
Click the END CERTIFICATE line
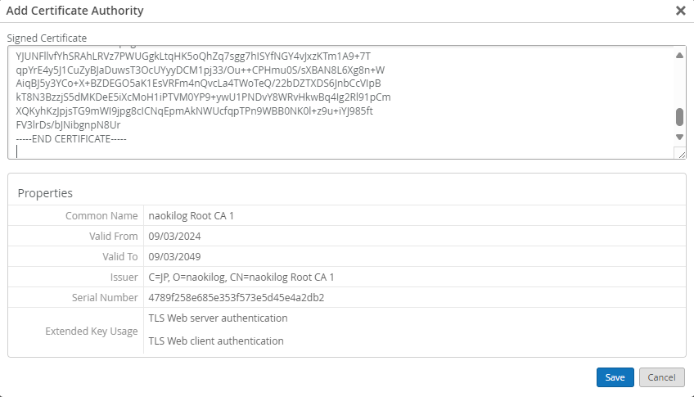point(71,138)
